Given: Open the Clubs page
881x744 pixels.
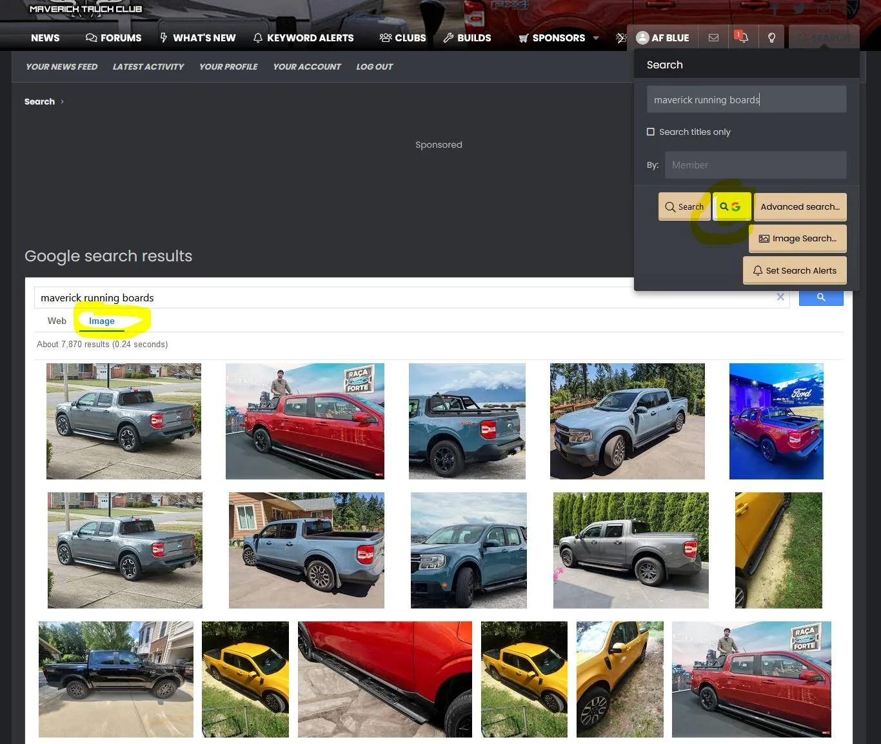Looking at the screenshot, I should pos(402,38).
